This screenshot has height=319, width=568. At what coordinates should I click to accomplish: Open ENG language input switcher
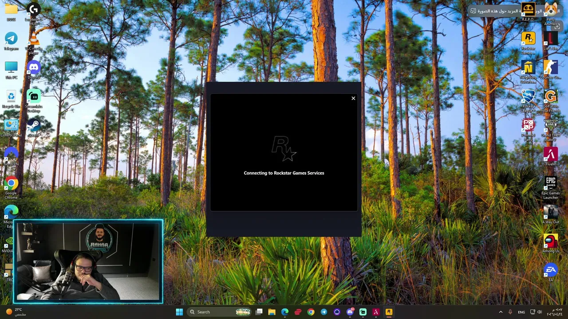click(x=521, y=312)
